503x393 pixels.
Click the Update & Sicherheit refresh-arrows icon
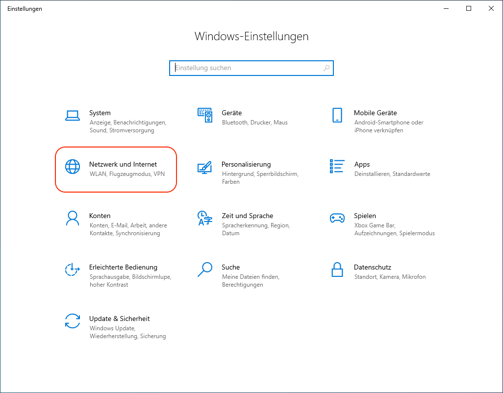coord(73,321)
